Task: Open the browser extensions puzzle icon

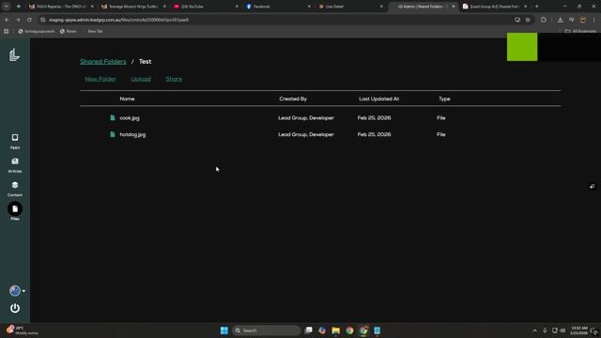Action: 544,20
